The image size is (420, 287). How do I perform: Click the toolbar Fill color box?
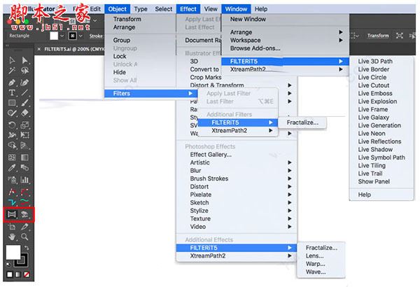[x=13, y=252]
